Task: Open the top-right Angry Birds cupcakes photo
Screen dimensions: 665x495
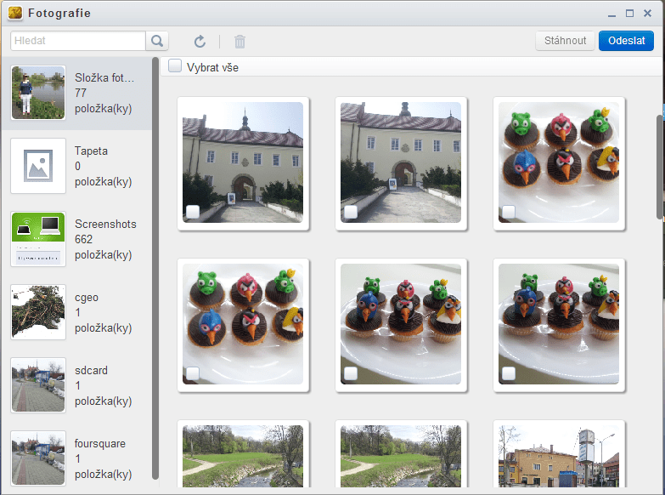Action: 559,162
